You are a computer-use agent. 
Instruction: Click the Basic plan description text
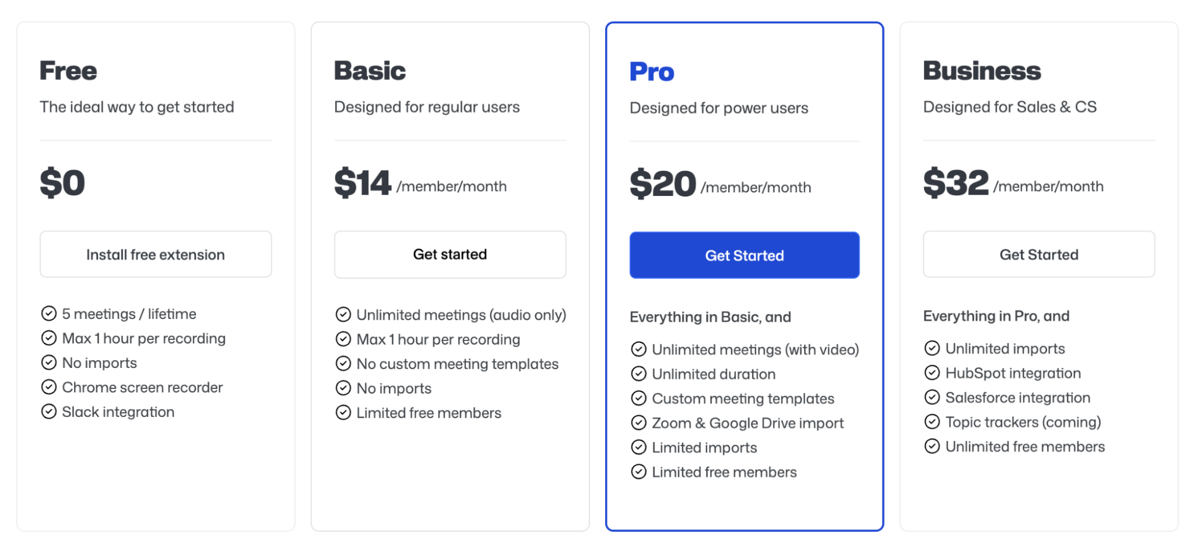(426, 107)
